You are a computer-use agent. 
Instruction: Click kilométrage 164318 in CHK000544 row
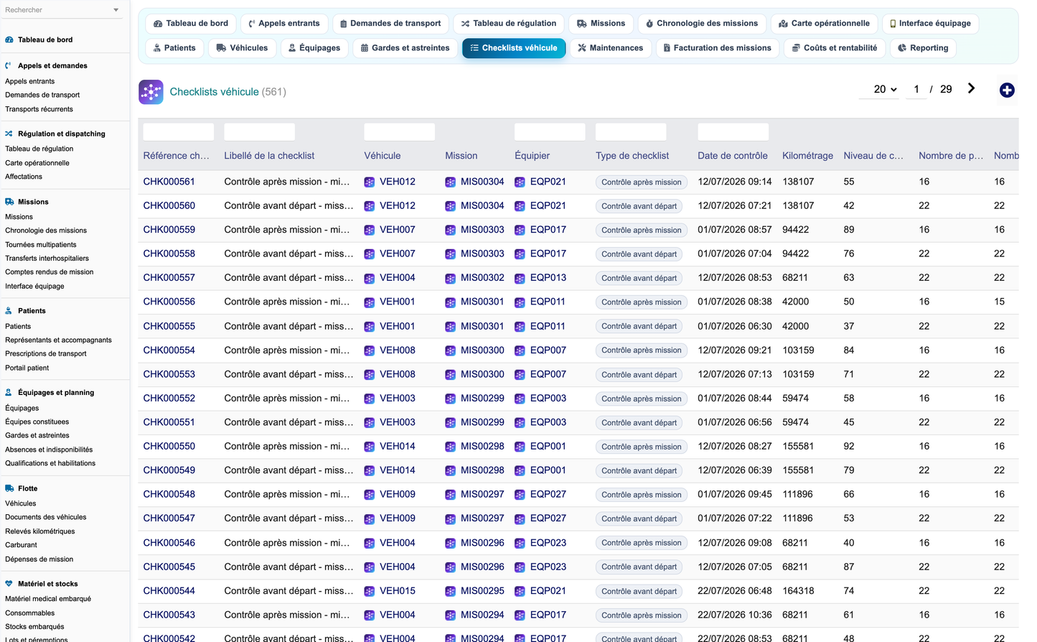point(798,590)
